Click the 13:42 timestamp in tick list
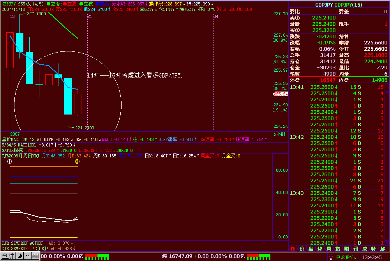This screenshot has height=261, width=390. click(x=297, y=137)
